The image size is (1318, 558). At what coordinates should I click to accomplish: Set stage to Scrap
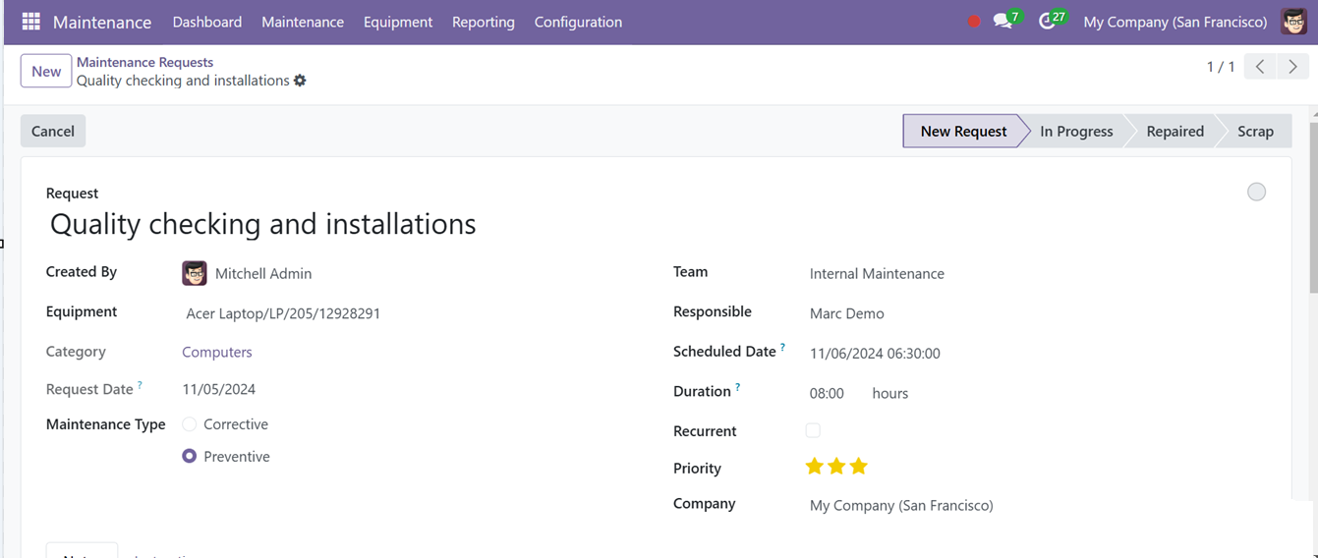point(1255,131)
